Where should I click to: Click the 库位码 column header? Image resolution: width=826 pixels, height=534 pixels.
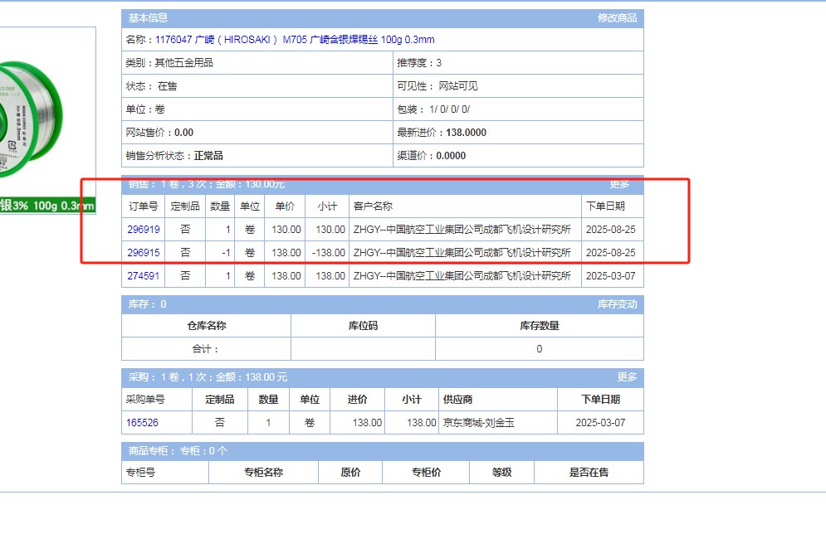point(363,326)
